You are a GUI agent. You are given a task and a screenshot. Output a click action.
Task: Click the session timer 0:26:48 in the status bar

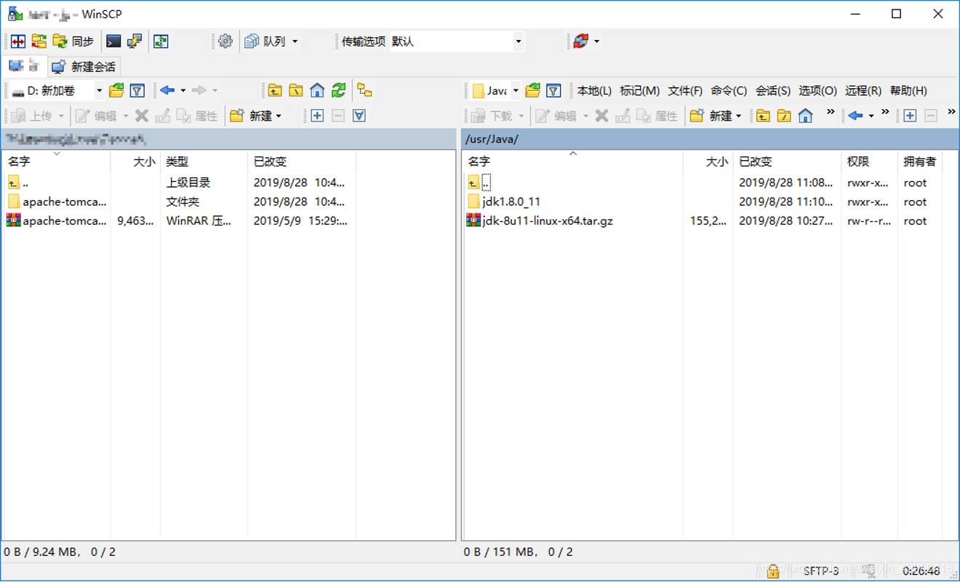(921, 571)
